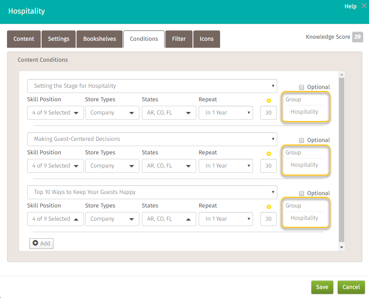Open the Icons tab

tap(207, 39)
